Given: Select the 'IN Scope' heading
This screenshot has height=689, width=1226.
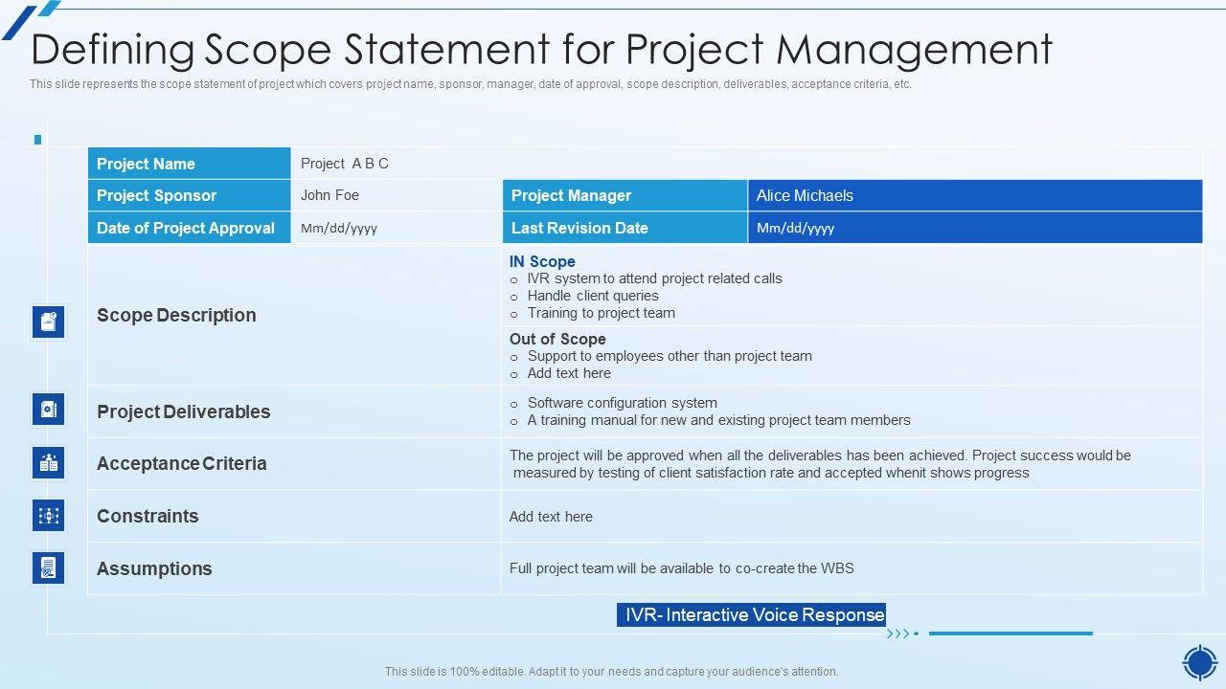Looking at the screenshot, I should pos(542,261).
